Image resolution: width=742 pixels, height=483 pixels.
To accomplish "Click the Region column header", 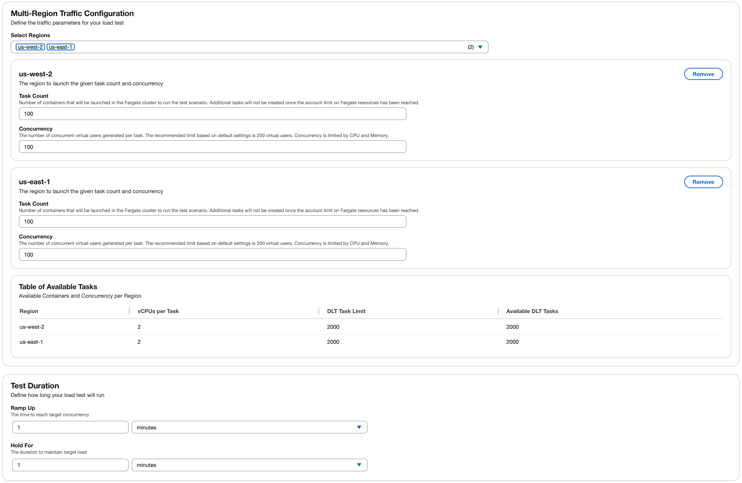I will pyautogui.click(x=29, y=311).
